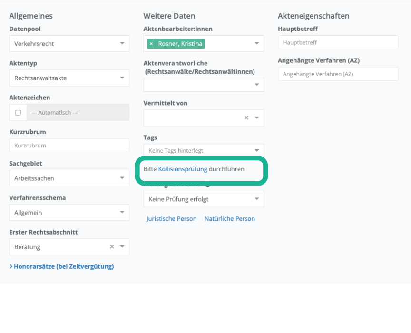Open the Aktenbearbeiter:innen dropdown arrow
The height and width of the screenshot is (333, 411).
[257, 44]
